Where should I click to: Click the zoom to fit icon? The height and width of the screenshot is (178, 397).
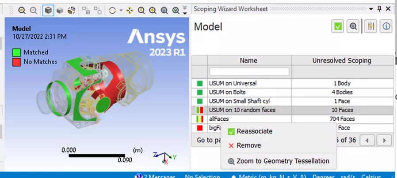[164, 10]
